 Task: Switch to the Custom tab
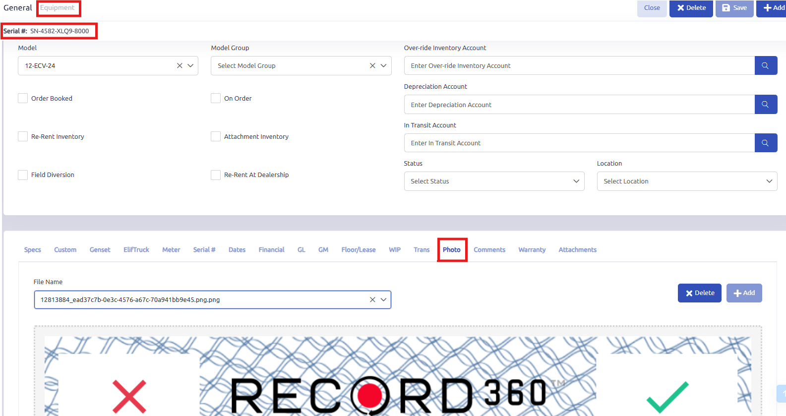(65, 250)
